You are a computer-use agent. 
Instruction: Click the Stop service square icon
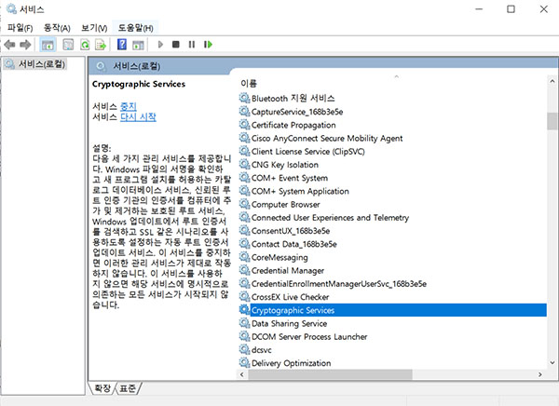point(176,45)
